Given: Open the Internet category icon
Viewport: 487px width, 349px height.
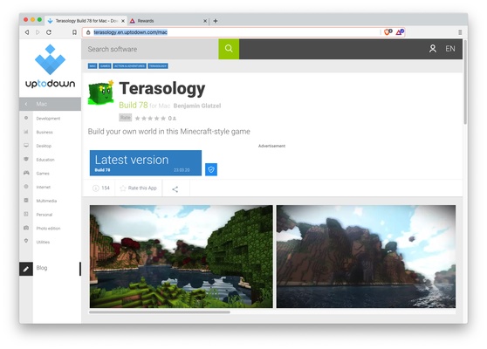Looking at the screenshot, I should (x=26, y=187).
